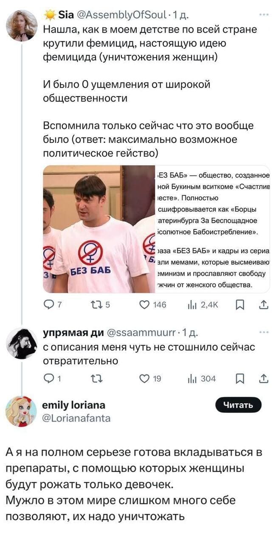Open the БЕЗ БАБ attached image
The height and width of the screenshot is (533, 276).
(x=156, y=229)
